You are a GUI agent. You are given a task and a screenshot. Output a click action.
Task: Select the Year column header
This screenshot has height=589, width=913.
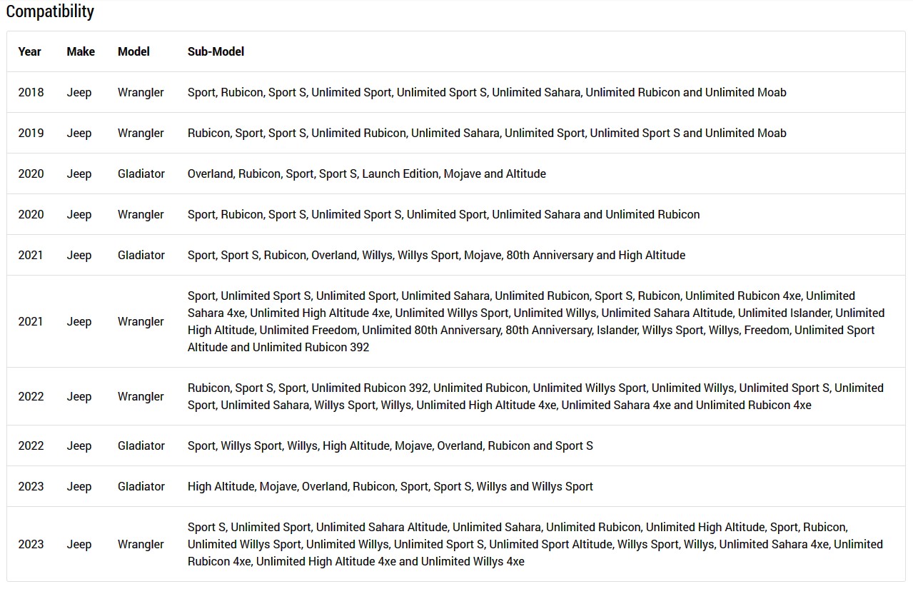(x=30, y=51)
